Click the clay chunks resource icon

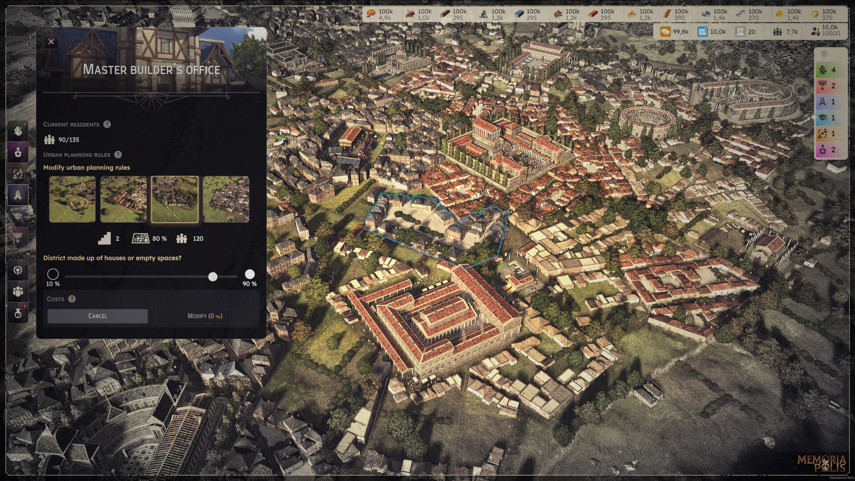click(558, 14)
